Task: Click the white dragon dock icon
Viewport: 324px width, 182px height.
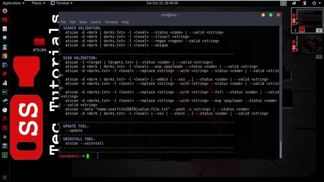Action: [x=5, y=101]
